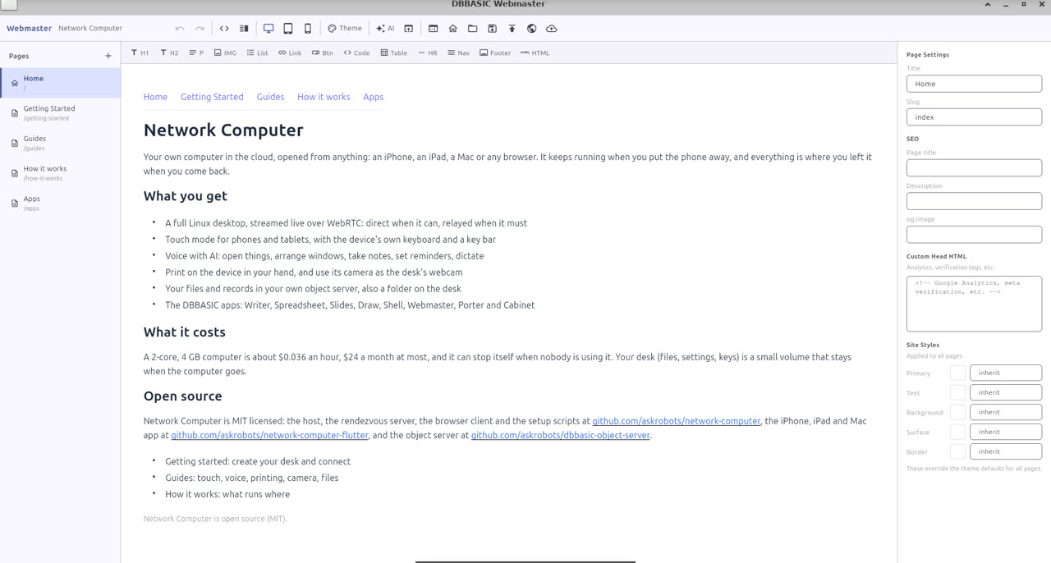Image resolution: width=1051 pixels, height=563 pixels.
Task: Click the web page layout icon
Action: [434, 29]
